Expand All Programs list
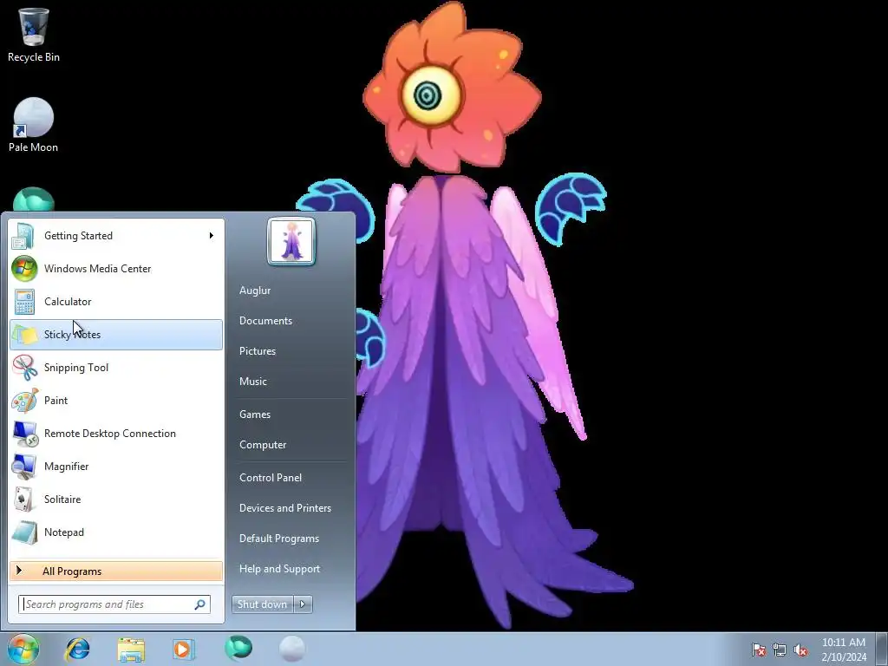This screenshot has height=666, width=888. (x=116, y=571)
